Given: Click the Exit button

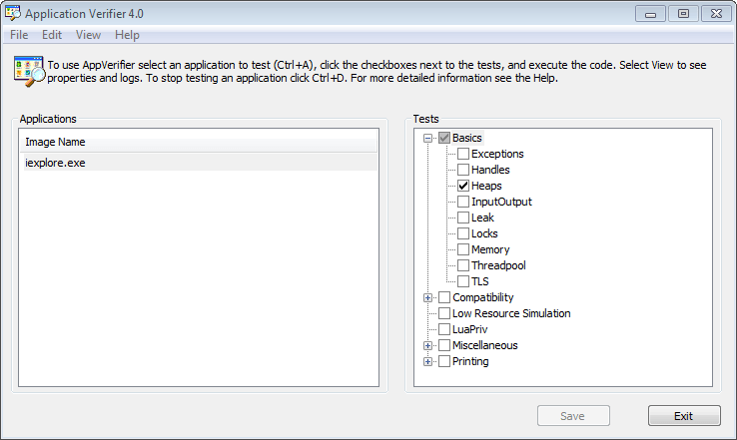Looking at the screenshot, I should 684,416.
